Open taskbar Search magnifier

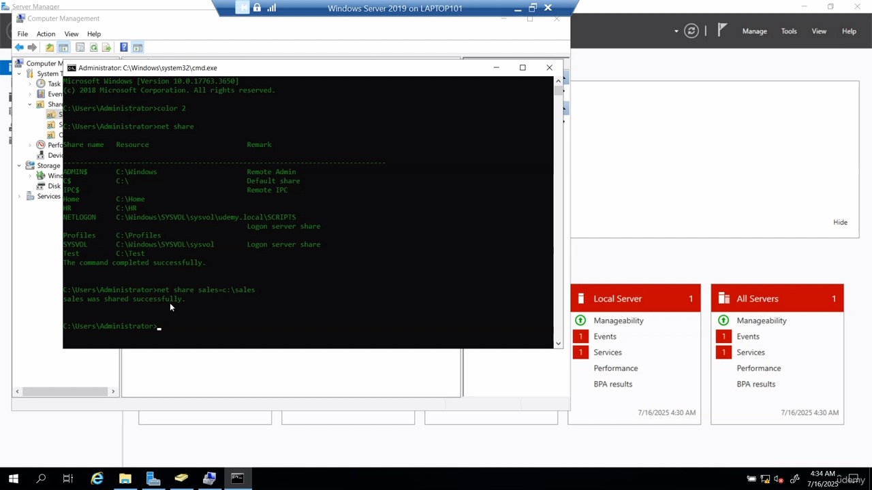41,478
